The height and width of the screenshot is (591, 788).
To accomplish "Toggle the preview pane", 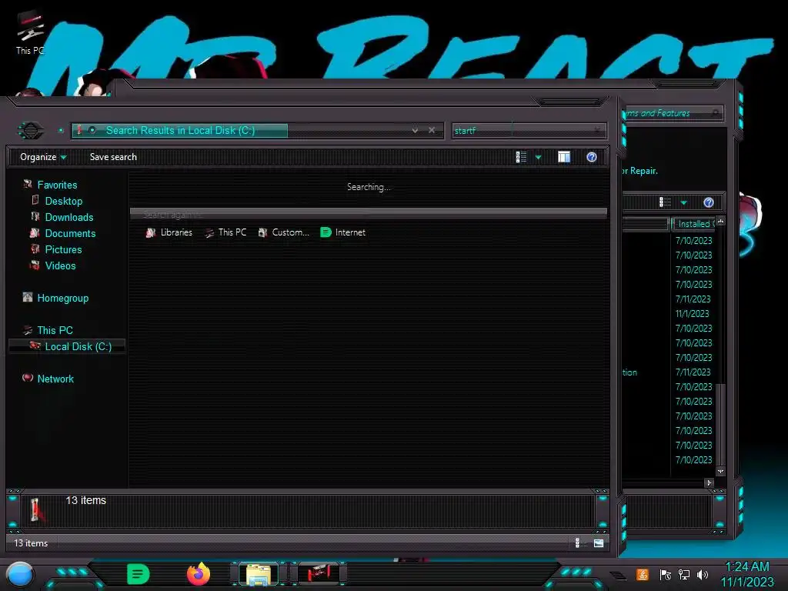I will tap(564, 157).
